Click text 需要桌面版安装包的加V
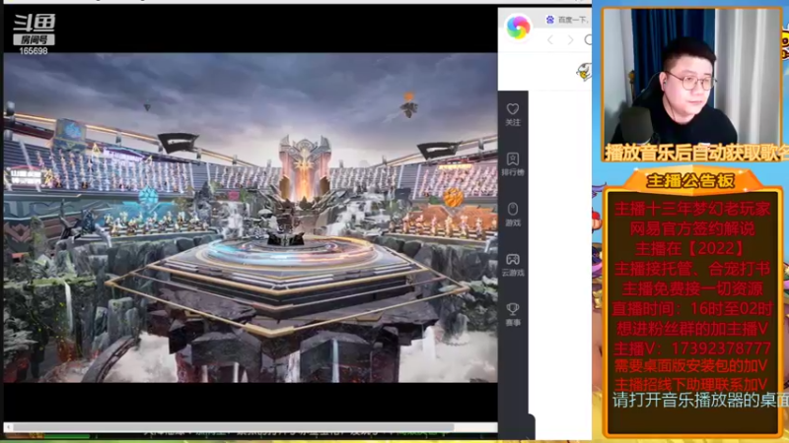The height and width of the screenshot is (443, 789). 691,366
